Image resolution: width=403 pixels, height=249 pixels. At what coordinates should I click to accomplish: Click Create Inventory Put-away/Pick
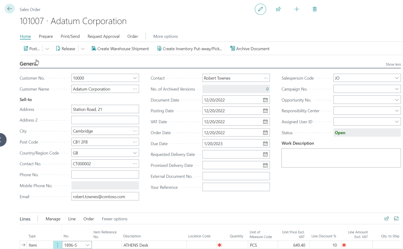point(190,49)
